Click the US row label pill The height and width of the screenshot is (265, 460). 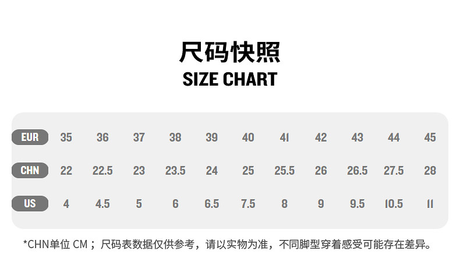[30, 204]
